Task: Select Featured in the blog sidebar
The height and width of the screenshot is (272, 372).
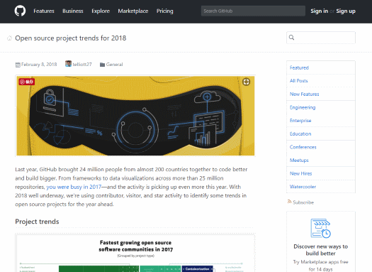Action: pyautogui.click(x=299, y=67)
